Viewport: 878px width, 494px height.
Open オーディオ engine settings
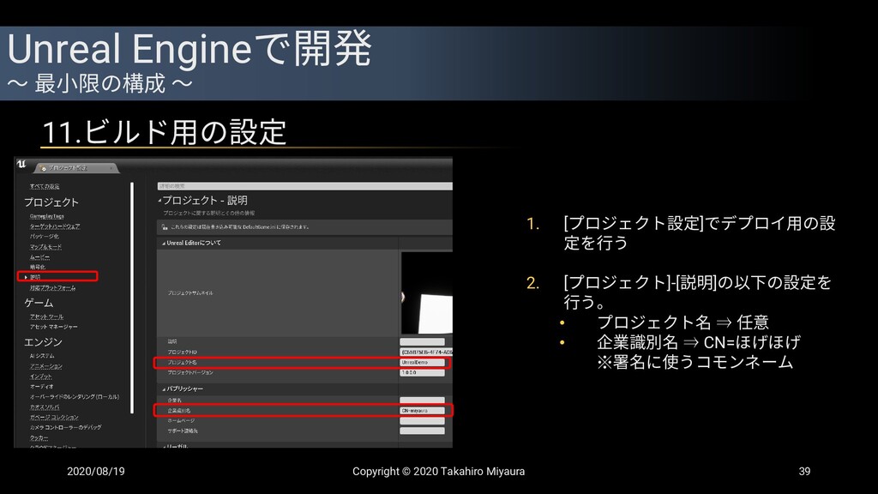[41, 387]
